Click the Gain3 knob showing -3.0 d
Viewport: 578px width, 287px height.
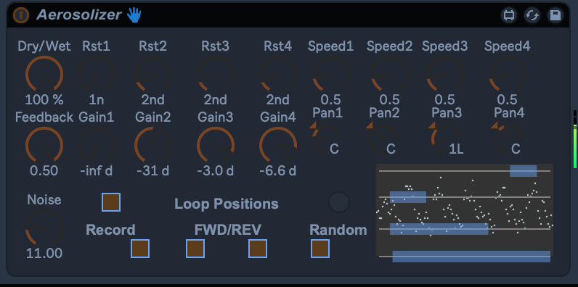click(216, 146)
